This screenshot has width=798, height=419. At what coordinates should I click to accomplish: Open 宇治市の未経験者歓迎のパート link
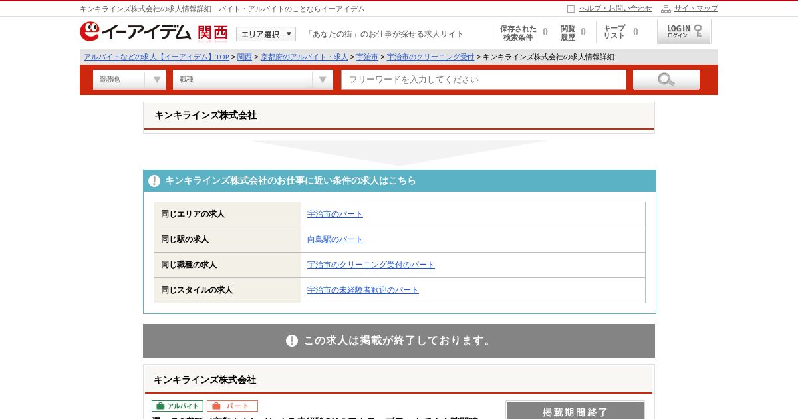click(x=363, y=290)
